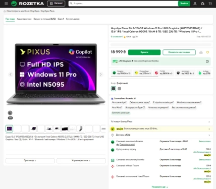This screenshot has width=216, height=189.
Task: Open the shopping cart icon
Action: [x=210, y=4]
